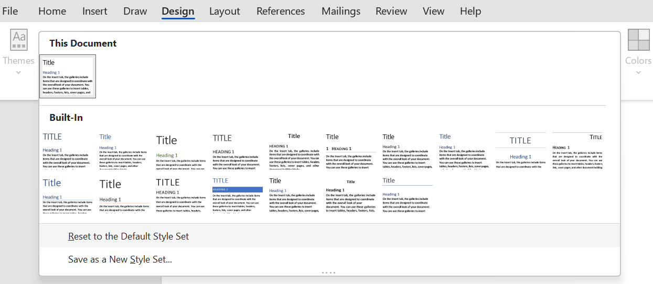
Task: Expand the Themes dropdown arrow
Action: 19,72
